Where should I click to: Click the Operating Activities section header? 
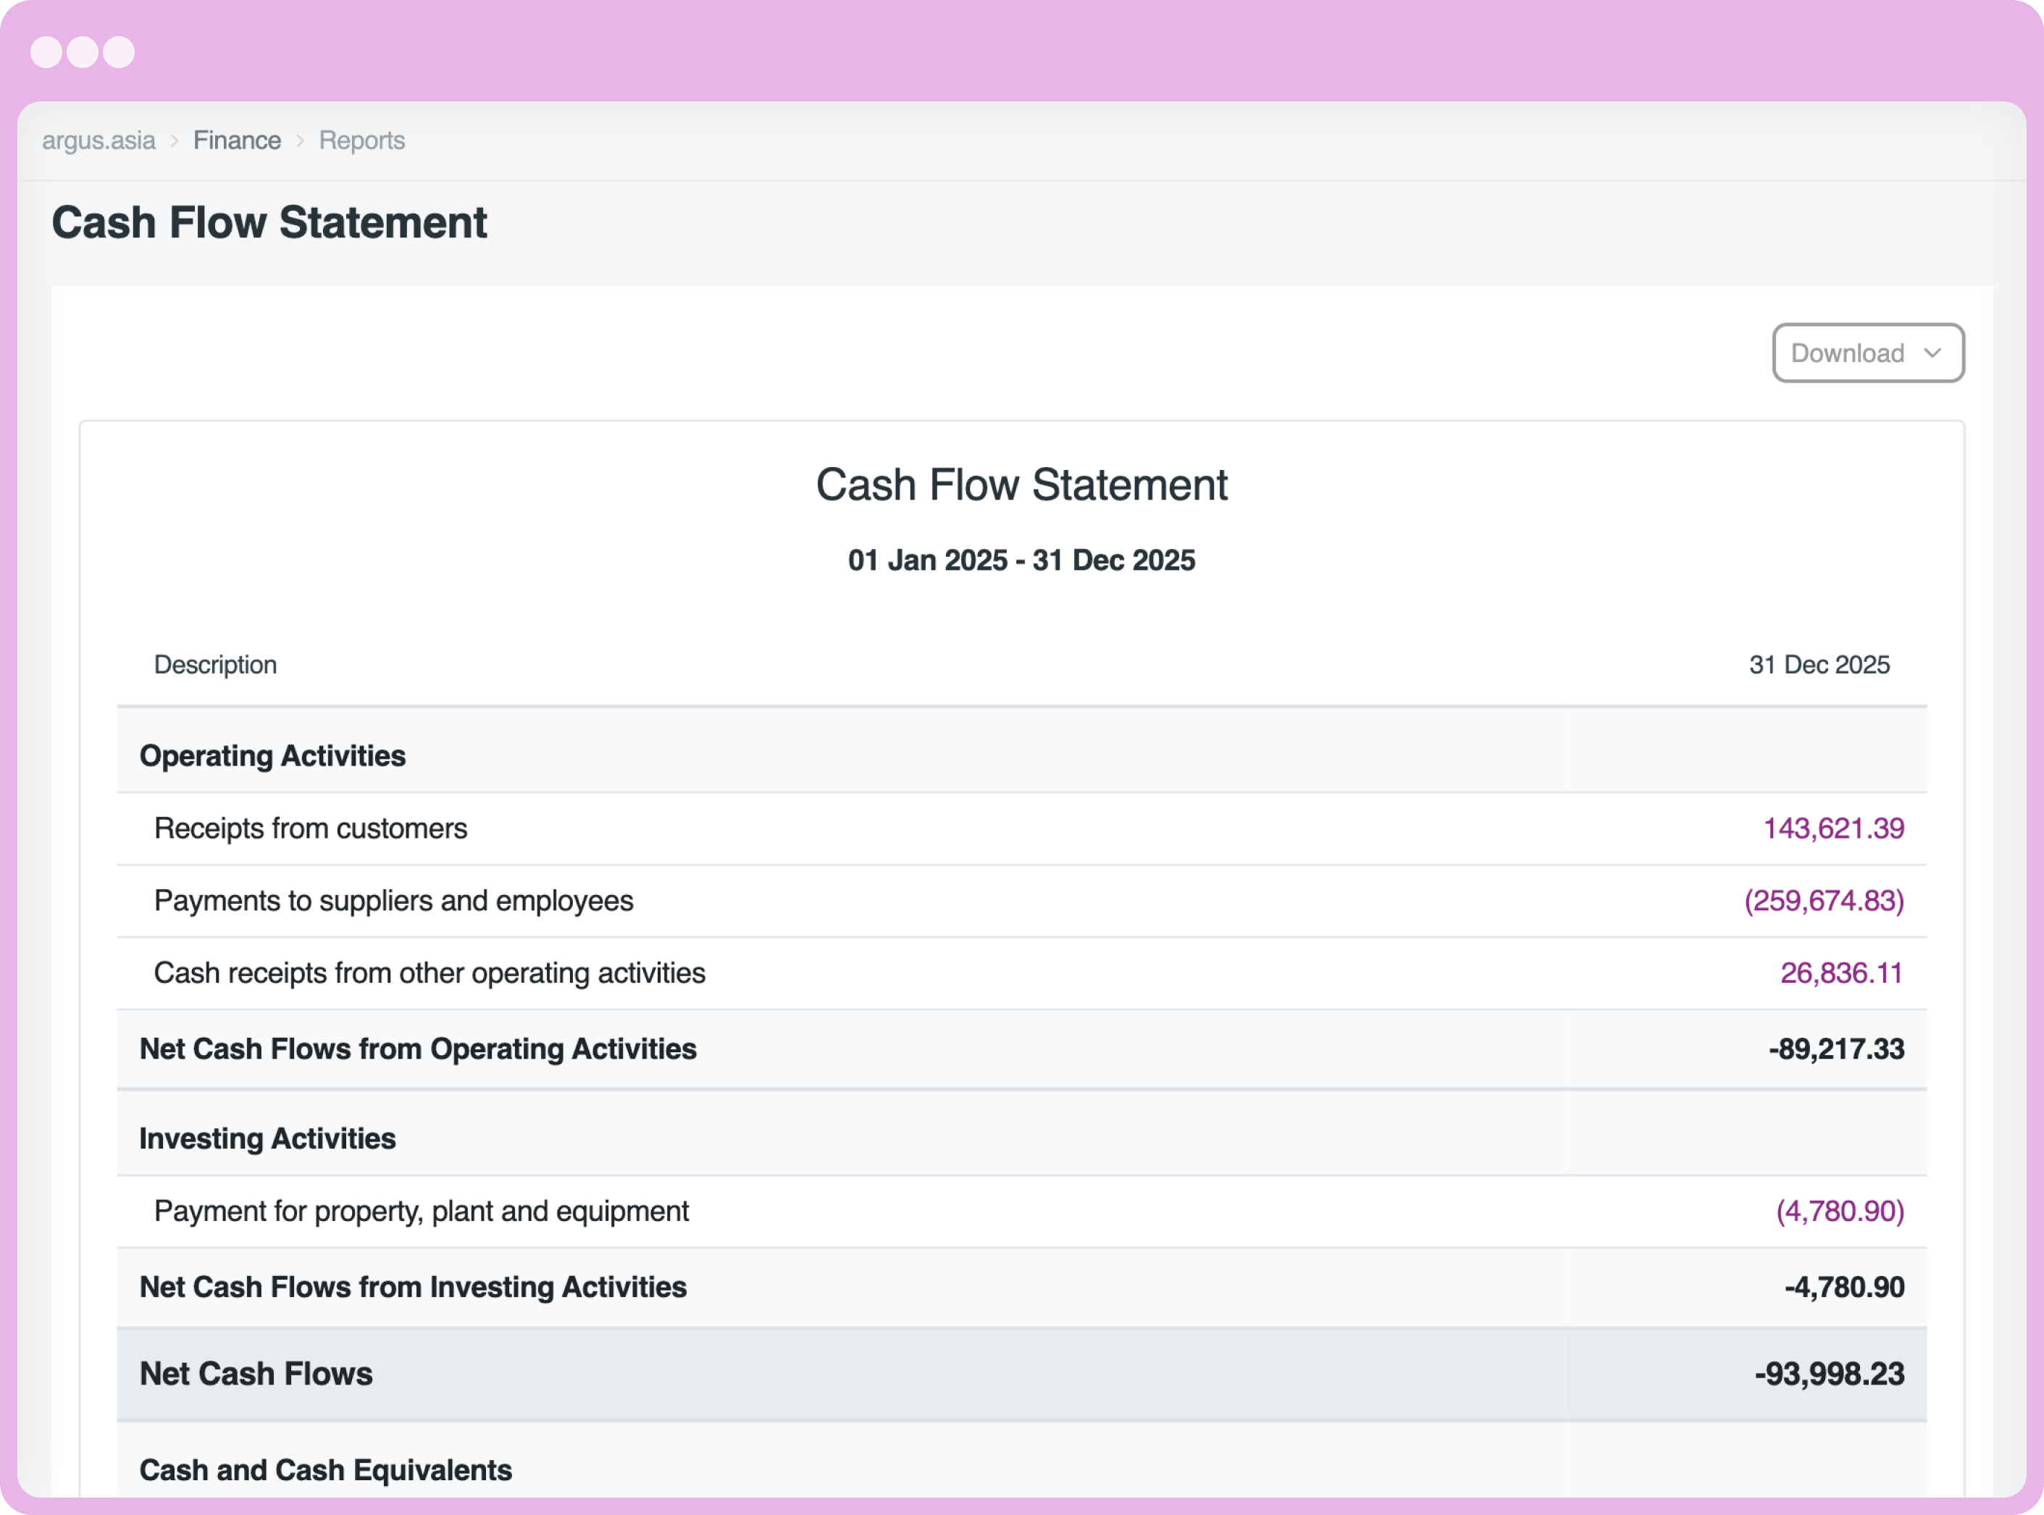click(272, 755)
